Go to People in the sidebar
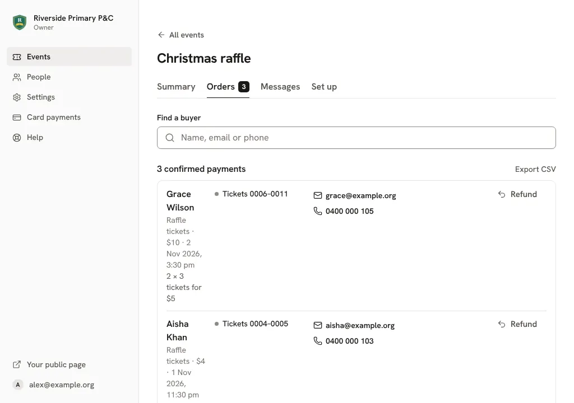This screenshot has width=574, height=403. (x=69, y=77)
